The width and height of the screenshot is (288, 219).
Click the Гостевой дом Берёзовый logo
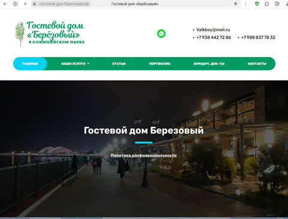pos(50,34)
